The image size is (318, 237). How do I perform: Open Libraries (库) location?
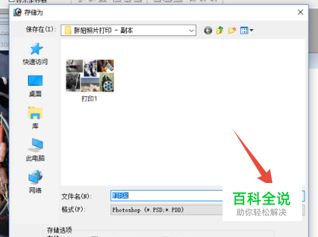click(36, 118)
